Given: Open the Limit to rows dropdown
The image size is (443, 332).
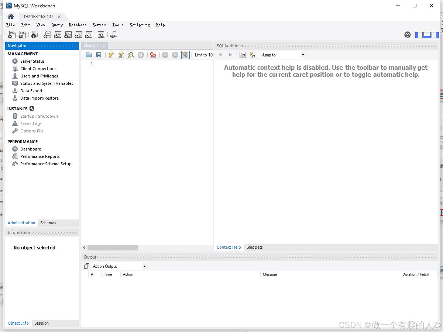Looking at the screenshot, I should coord(203,55).
